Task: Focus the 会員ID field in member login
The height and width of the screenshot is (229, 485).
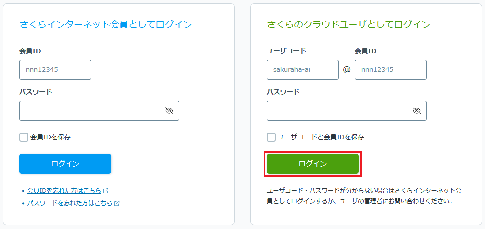Action: [55, 70]
